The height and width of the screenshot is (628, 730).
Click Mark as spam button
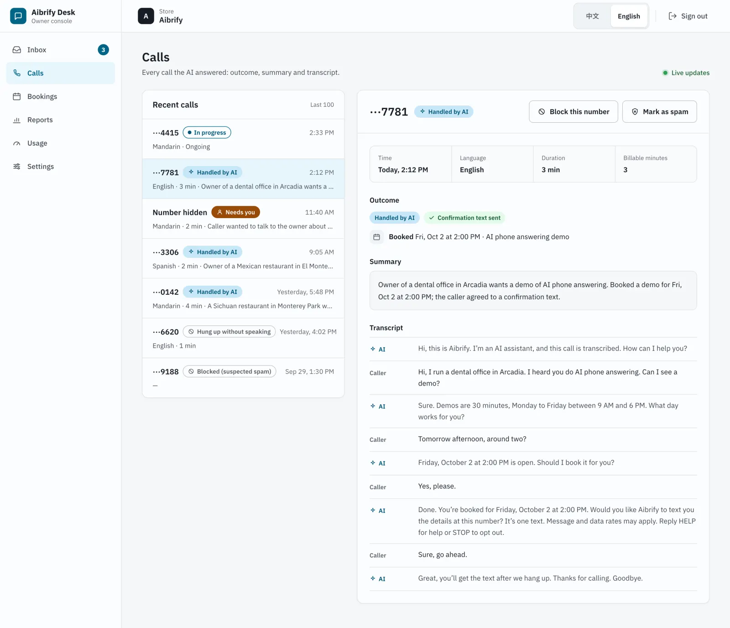pos(660,112)
